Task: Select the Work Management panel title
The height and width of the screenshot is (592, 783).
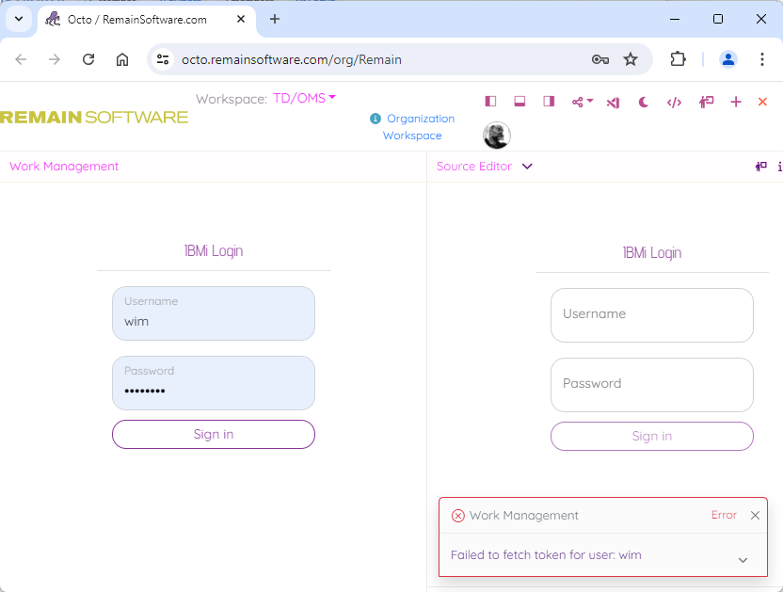Action: [64, 167]
